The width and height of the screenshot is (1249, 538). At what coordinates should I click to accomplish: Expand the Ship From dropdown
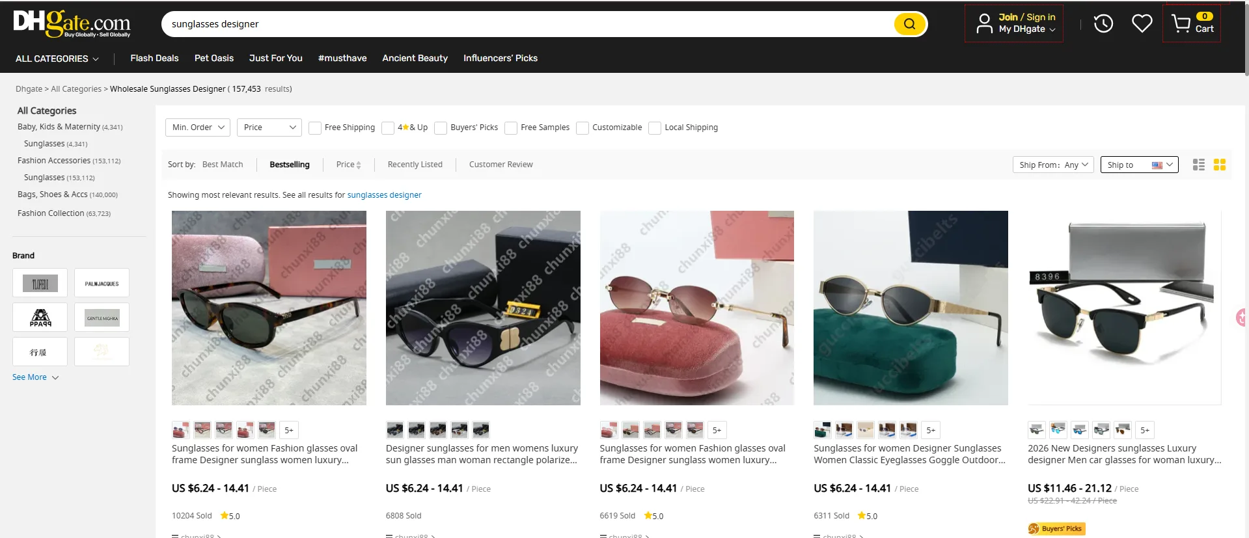point(1052,165)
